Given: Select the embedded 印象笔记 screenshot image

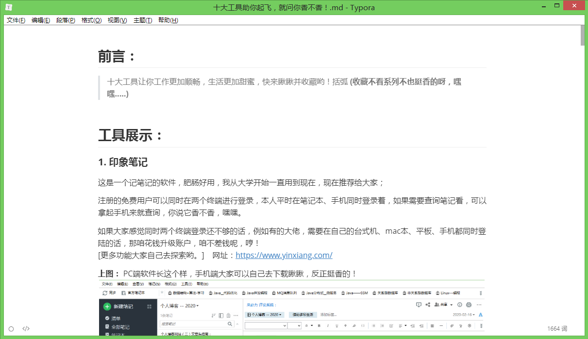Looking at the screenshot, I should point(291,308).
